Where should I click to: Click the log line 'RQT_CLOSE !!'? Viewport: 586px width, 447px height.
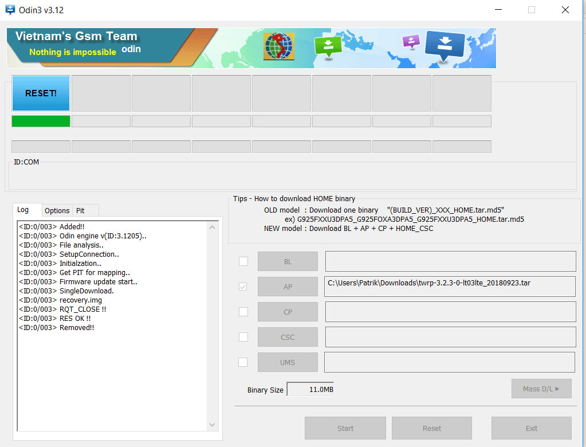point(62,309)
